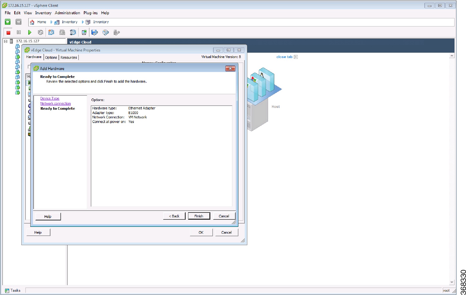The image size is (466, 295).
Task: Open the Edit menu
Action: [17, 13]
